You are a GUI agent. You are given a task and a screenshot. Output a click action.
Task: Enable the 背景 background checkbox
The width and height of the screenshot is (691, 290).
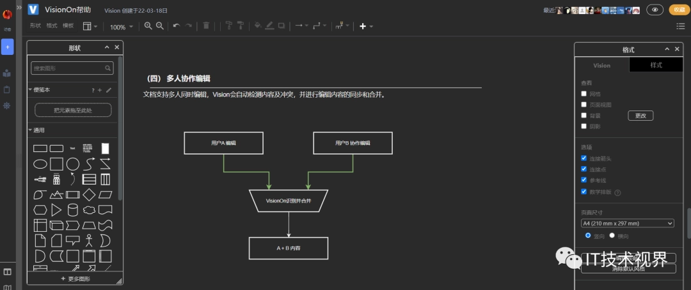pos(584,115)
